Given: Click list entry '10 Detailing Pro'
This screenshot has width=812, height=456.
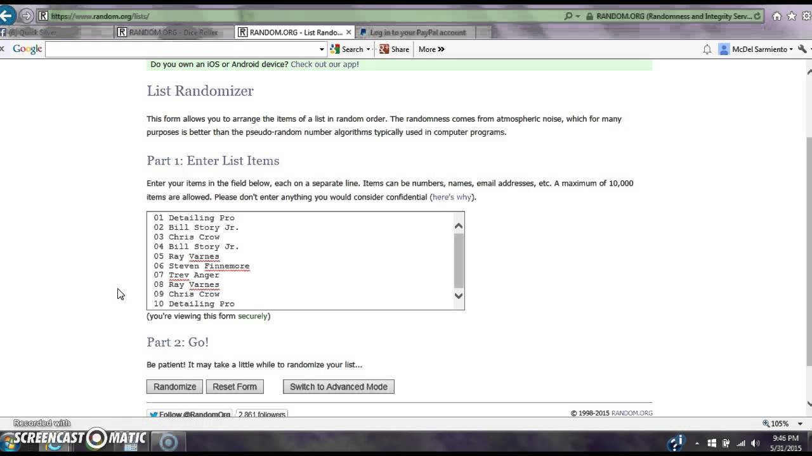Looking at the screenshot, I should pos(194,304).
